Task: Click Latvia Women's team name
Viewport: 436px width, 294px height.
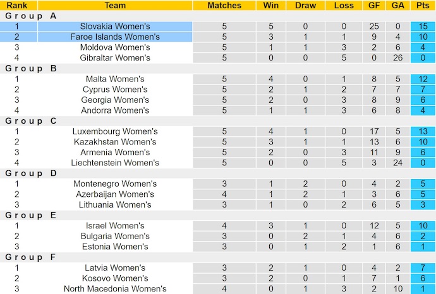Action: [x=115, y=268]
